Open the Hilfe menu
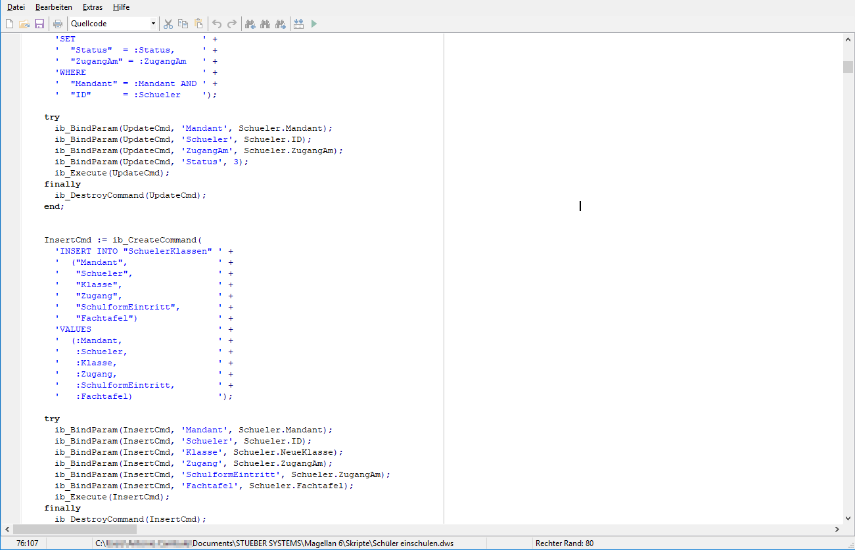Image resolution: width=855 pixels, height=550 pixels. [121, 7]
